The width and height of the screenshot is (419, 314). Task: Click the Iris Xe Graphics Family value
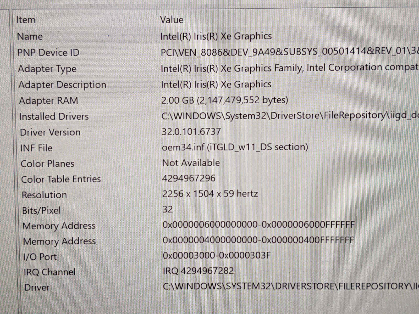pyautogui.click(x=290, y=68)
